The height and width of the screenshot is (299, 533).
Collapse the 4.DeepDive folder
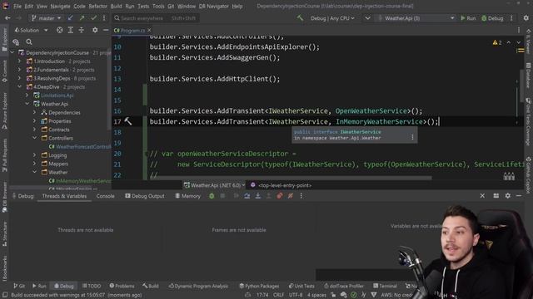[x=20, y=86]
